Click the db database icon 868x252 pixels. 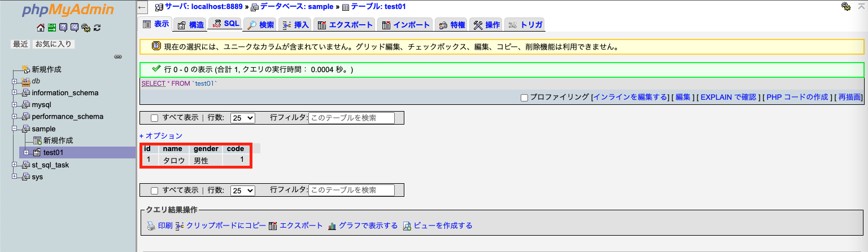(x=26, y=81)
